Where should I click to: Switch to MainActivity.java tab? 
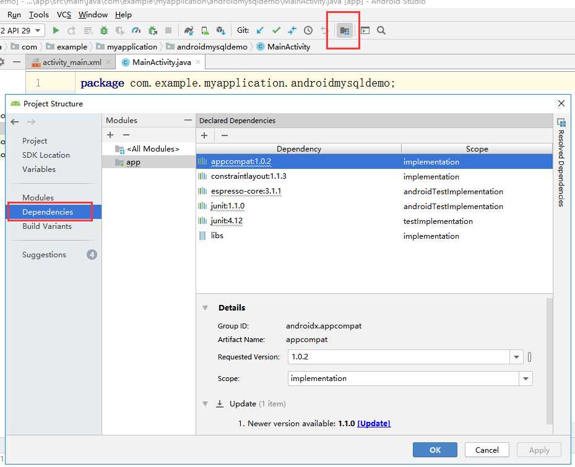(162, 62)
